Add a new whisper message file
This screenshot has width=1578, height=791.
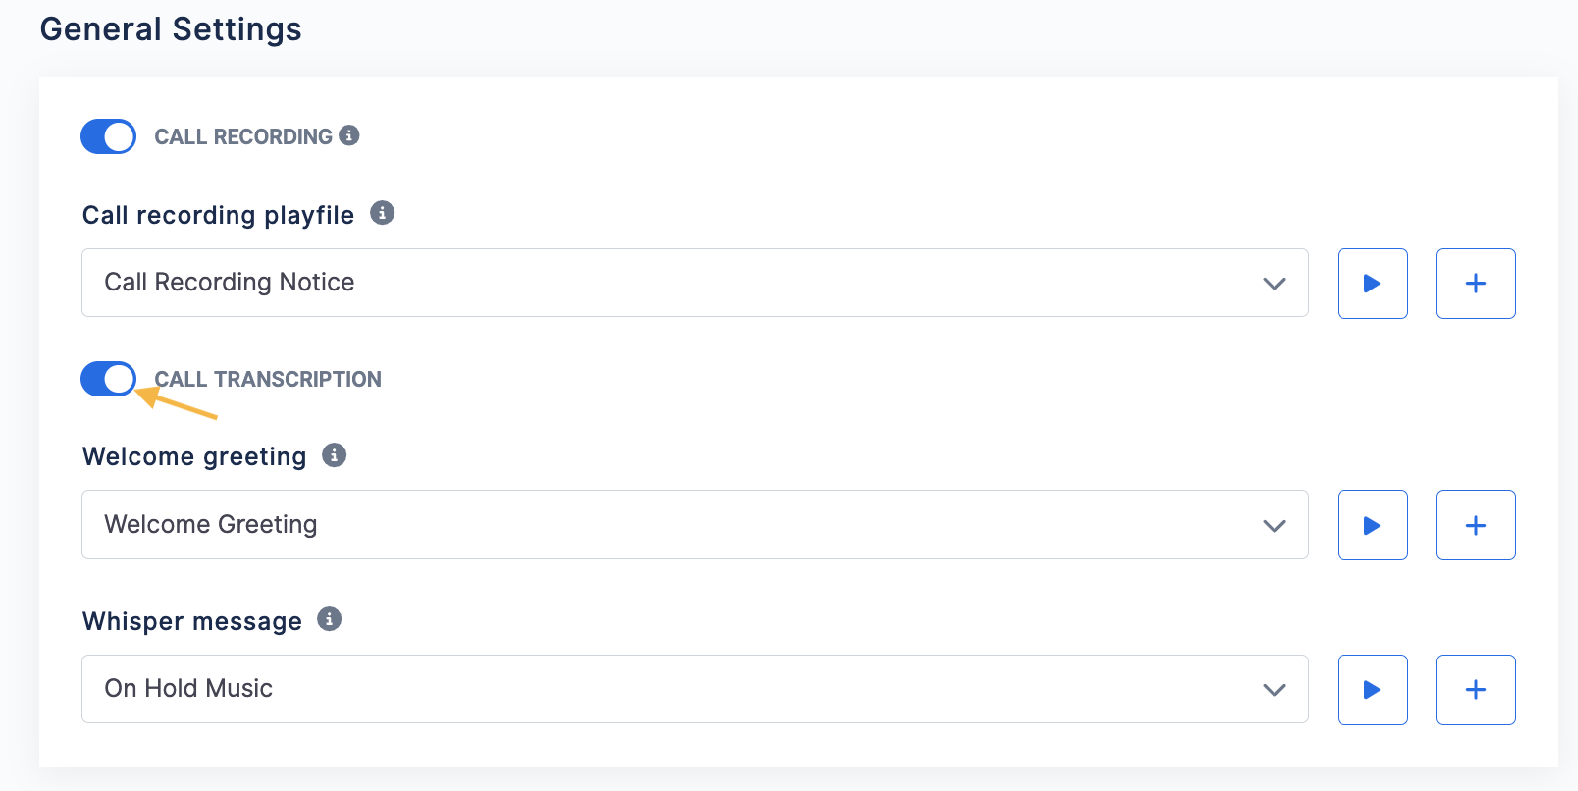tap(1475, 690)
